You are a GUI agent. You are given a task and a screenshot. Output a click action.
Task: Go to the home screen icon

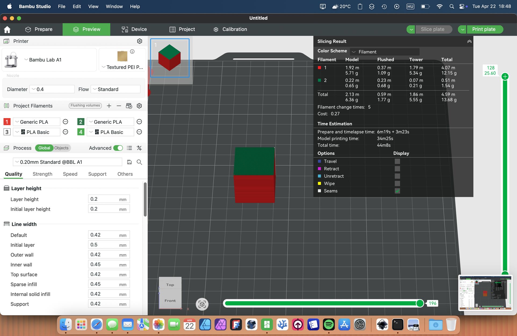point(7,30)
